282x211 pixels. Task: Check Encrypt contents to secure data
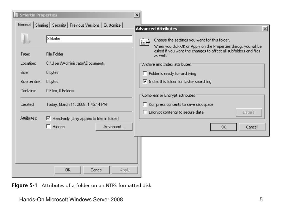(x=145, y=112)
